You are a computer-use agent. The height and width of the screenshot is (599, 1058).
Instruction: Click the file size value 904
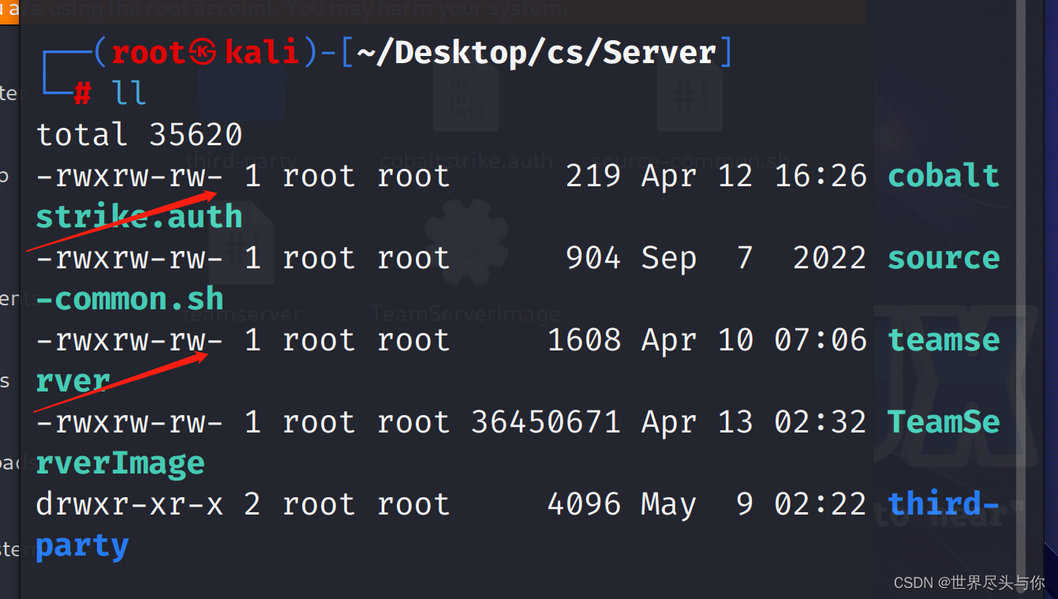point(593,258)
